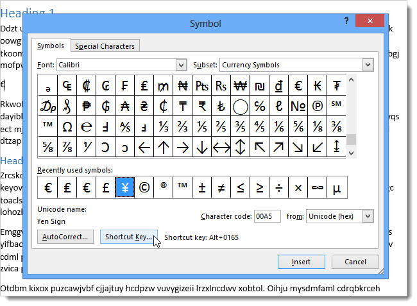Pick the multiplication sign in recent symbols

point(298,187)
